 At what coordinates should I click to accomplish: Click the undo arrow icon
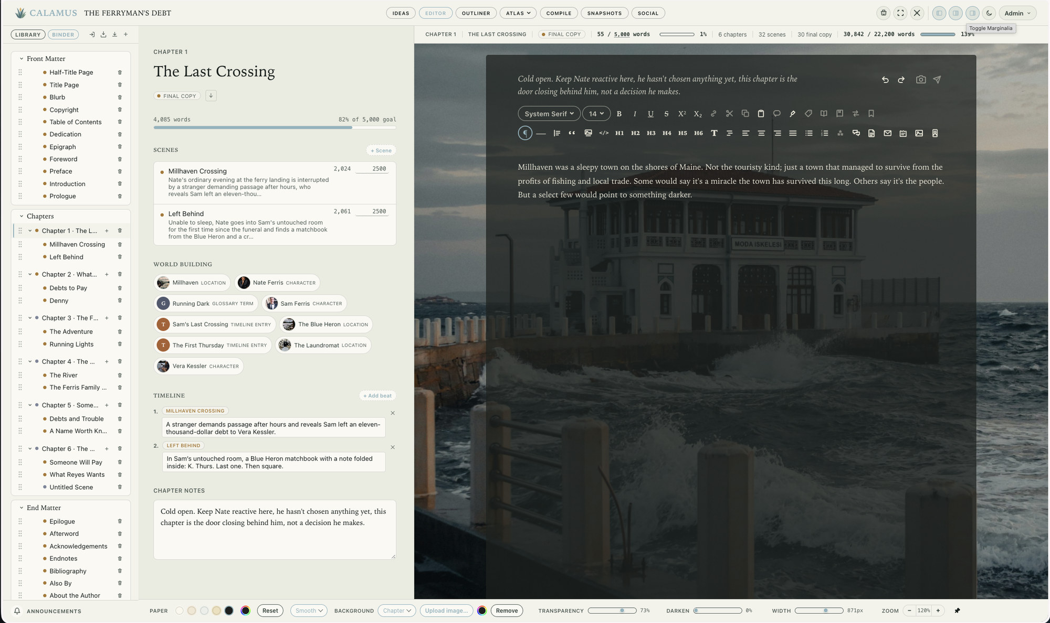click(x=885, y=80)
